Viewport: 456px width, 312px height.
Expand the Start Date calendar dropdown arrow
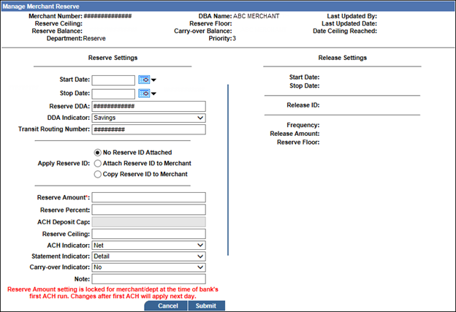pos(153,80)
